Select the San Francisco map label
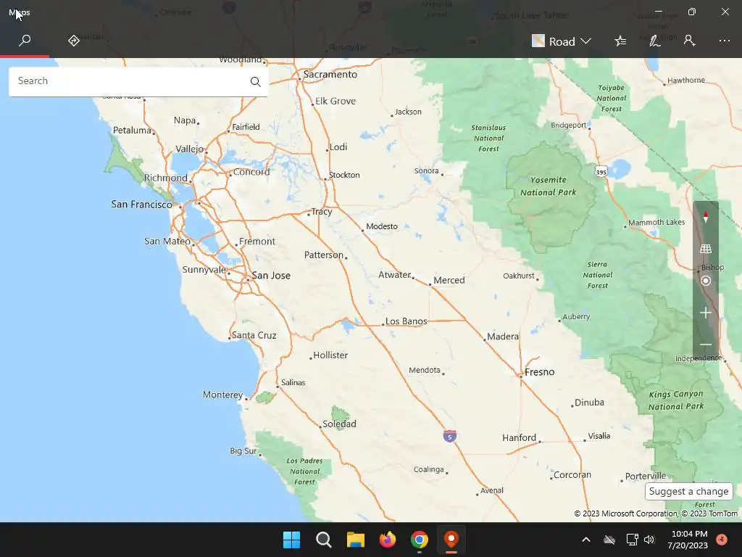742x557 pixels. pyautogui.click(x=141, y=204)
